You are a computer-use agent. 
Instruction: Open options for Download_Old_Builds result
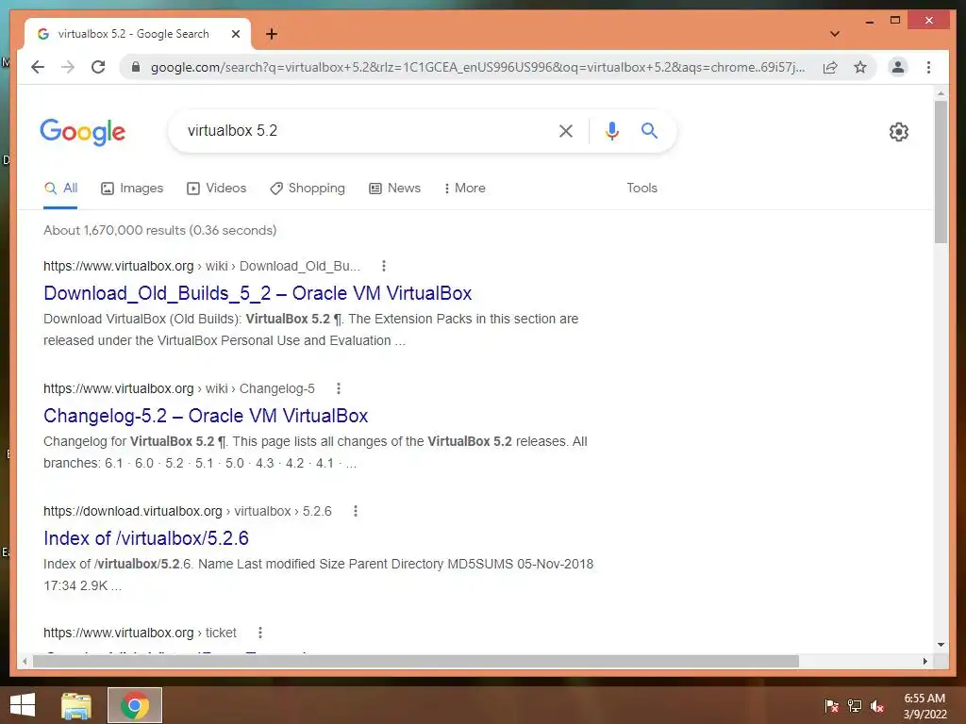pos(383,266)
